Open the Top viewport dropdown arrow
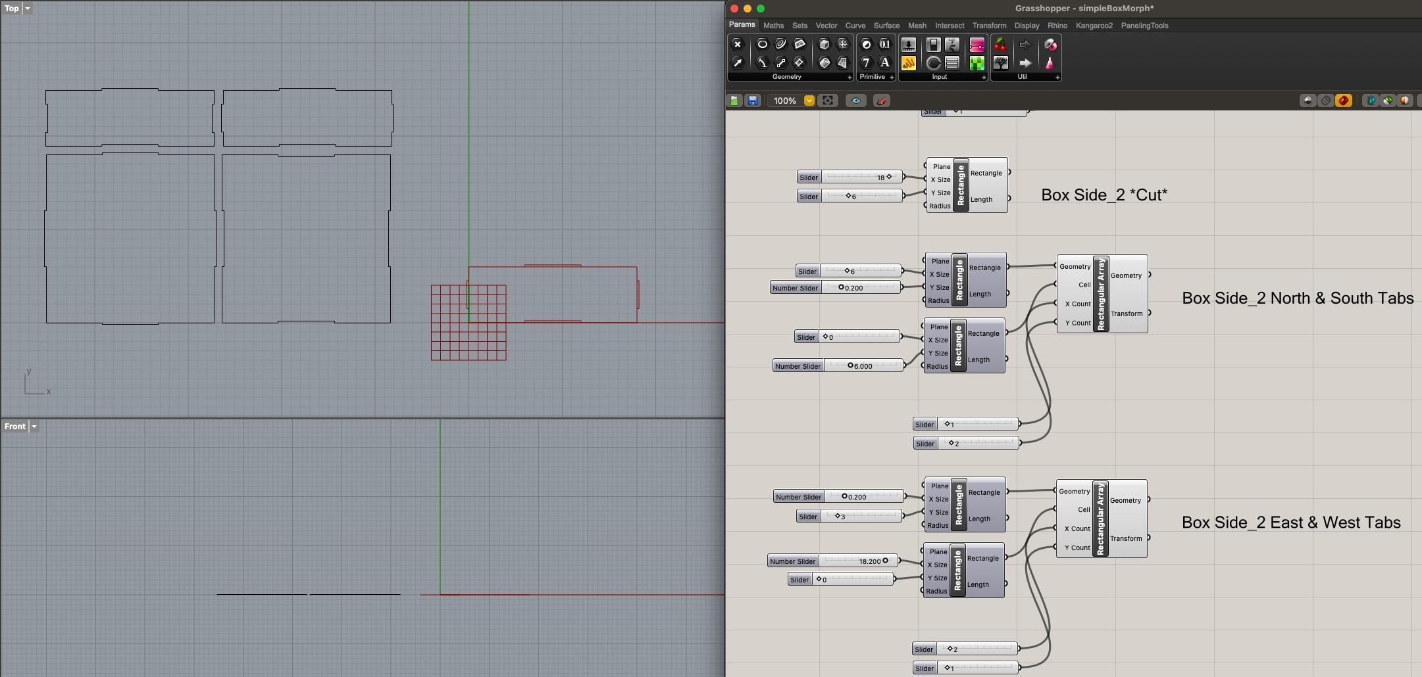 tap(27, 9)
